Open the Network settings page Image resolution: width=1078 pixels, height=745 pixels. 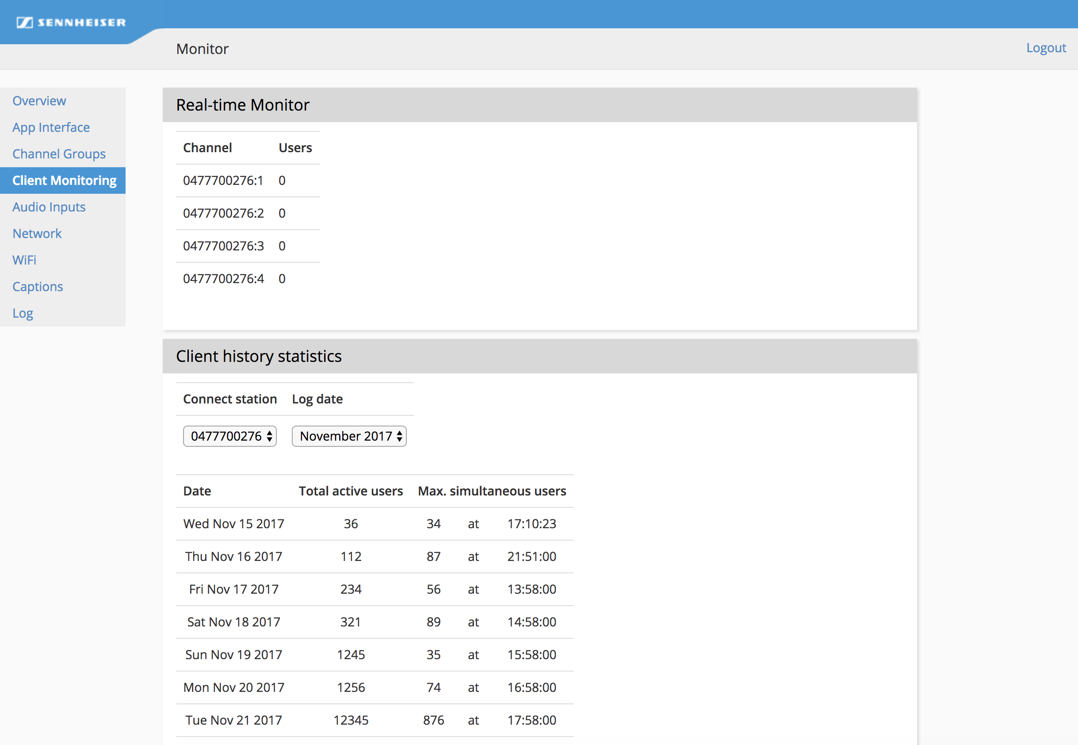(37, 234)
